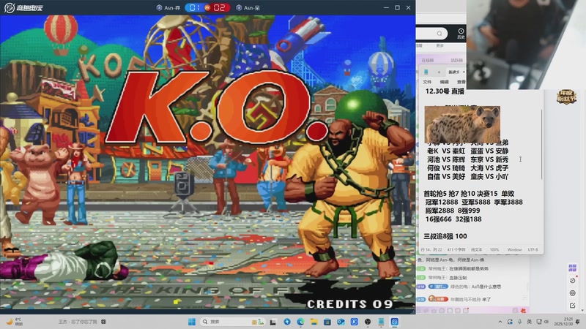
Task: Click the Notepad app icon in its title bar
Action: [426, 72]
